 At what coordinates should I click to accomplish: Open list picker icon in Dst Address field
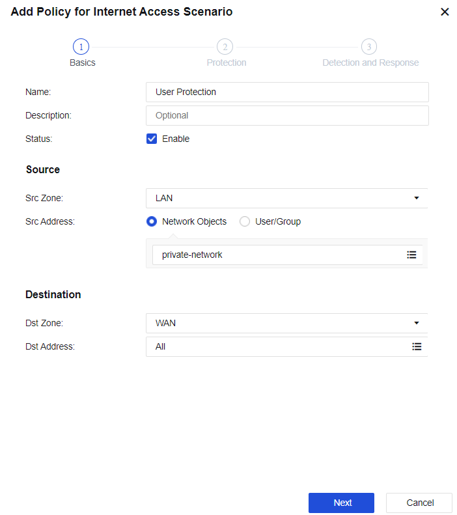point(417,346)
